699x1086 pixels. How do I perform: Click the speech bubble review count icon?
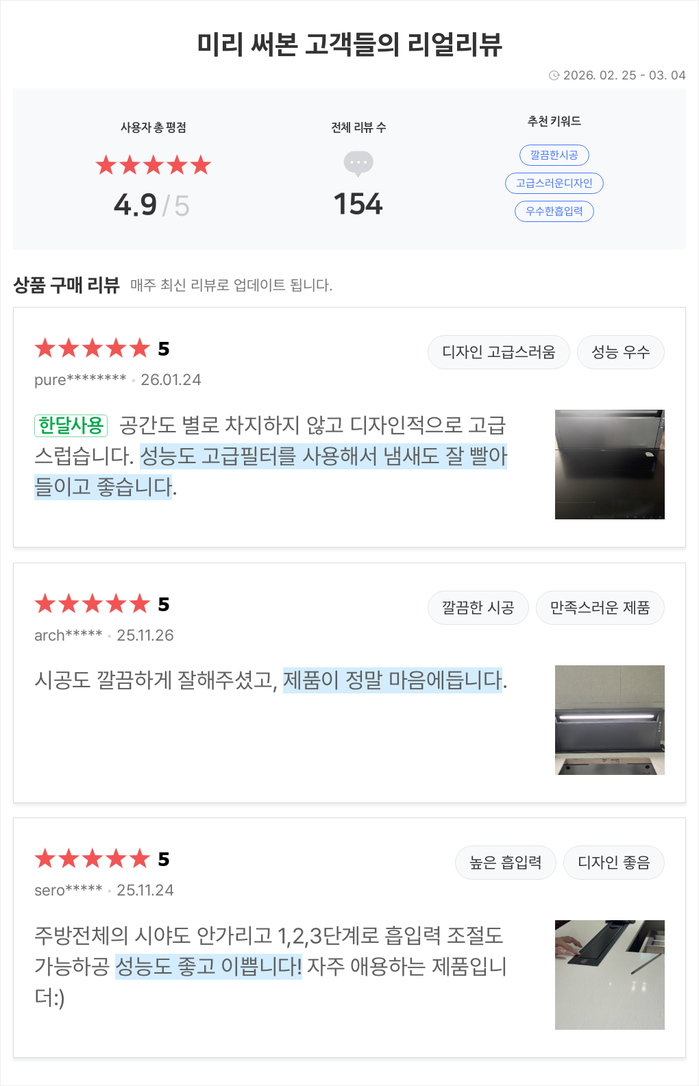click(x=358, y=163)
